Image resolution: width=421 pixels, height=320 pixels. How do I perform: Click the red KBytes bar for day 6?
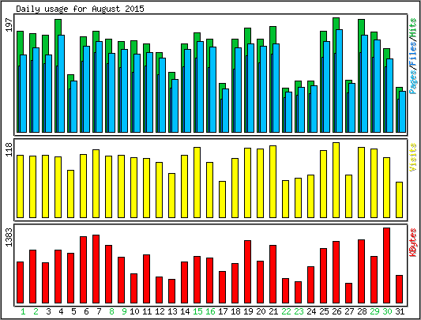tap(83, 269)
